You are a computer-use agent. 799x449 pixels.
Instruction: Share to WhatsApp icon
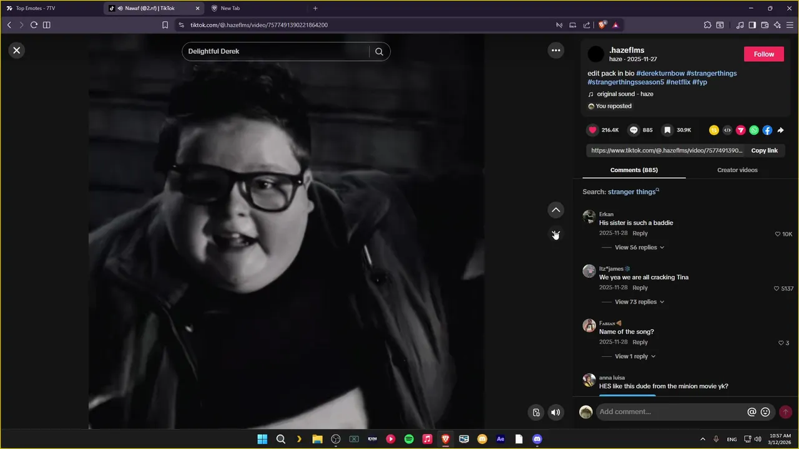tap(754, 130)
